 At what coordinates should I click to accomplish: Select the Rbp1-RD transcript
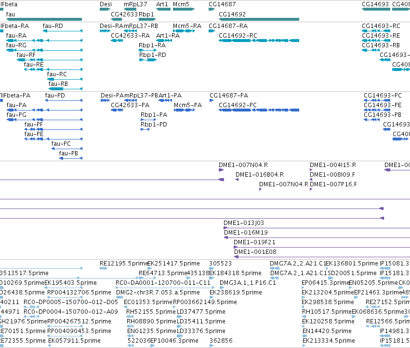[x=148, y=60]
